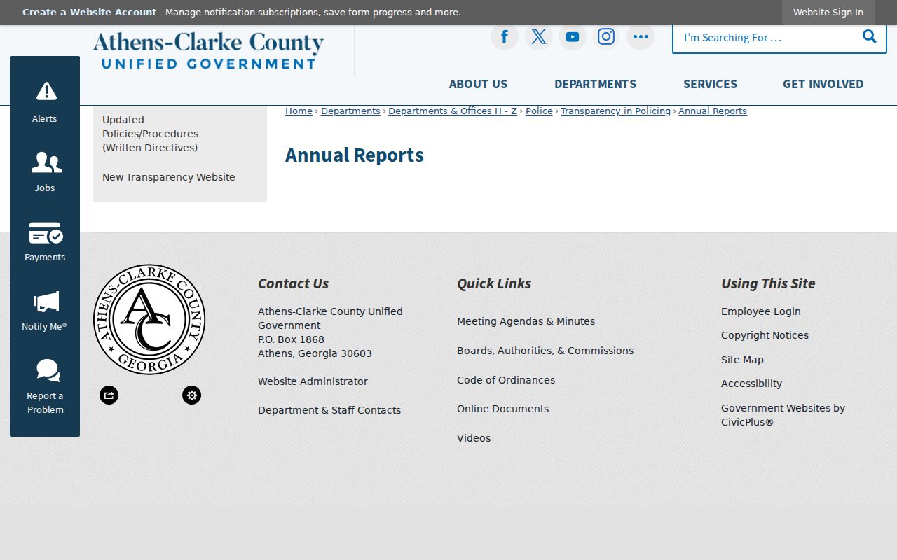Image resolution: width=897 pixels, height=560 pixels.
Task: Open Report a Problem chat icon
Action: pyautogui.click(x=48, y=371)
